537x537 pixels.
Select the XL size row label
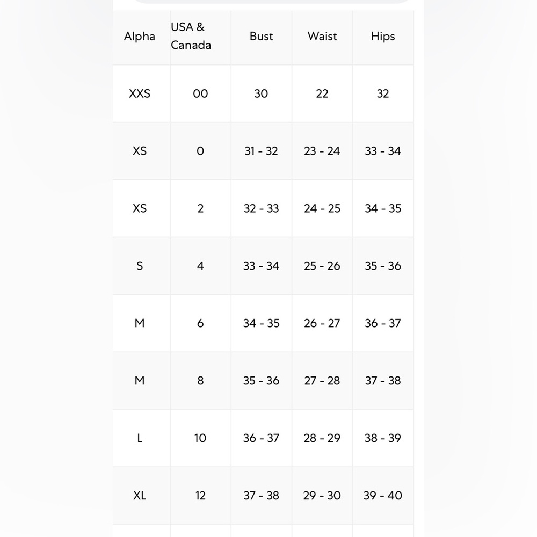click(140, 495)
